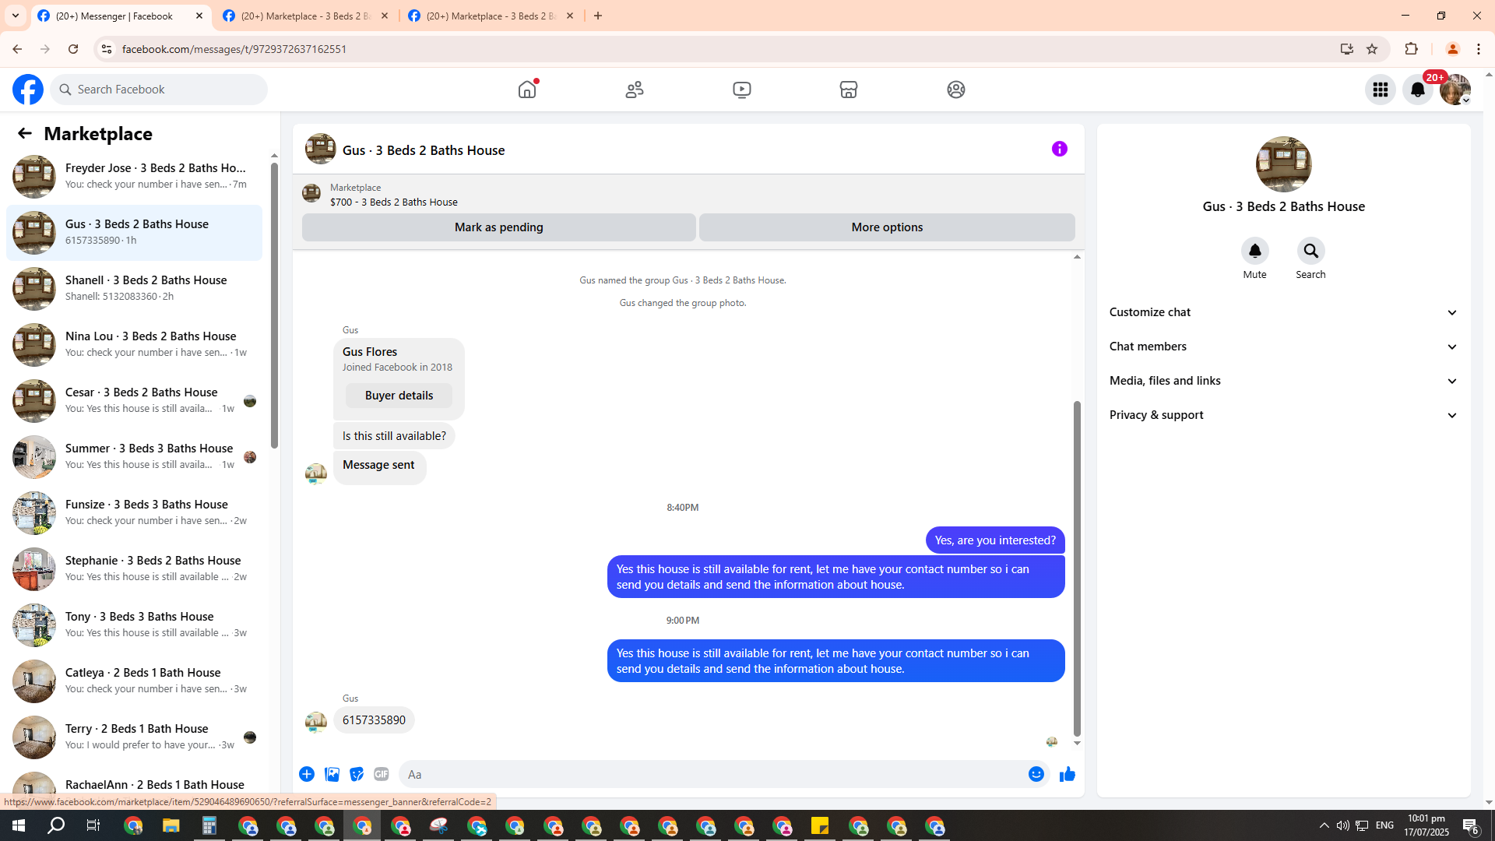Screen dimensions: 1495x841
Task: Open Shanell 3 Beds 2 Baths conversation
Action: point(134,288)
